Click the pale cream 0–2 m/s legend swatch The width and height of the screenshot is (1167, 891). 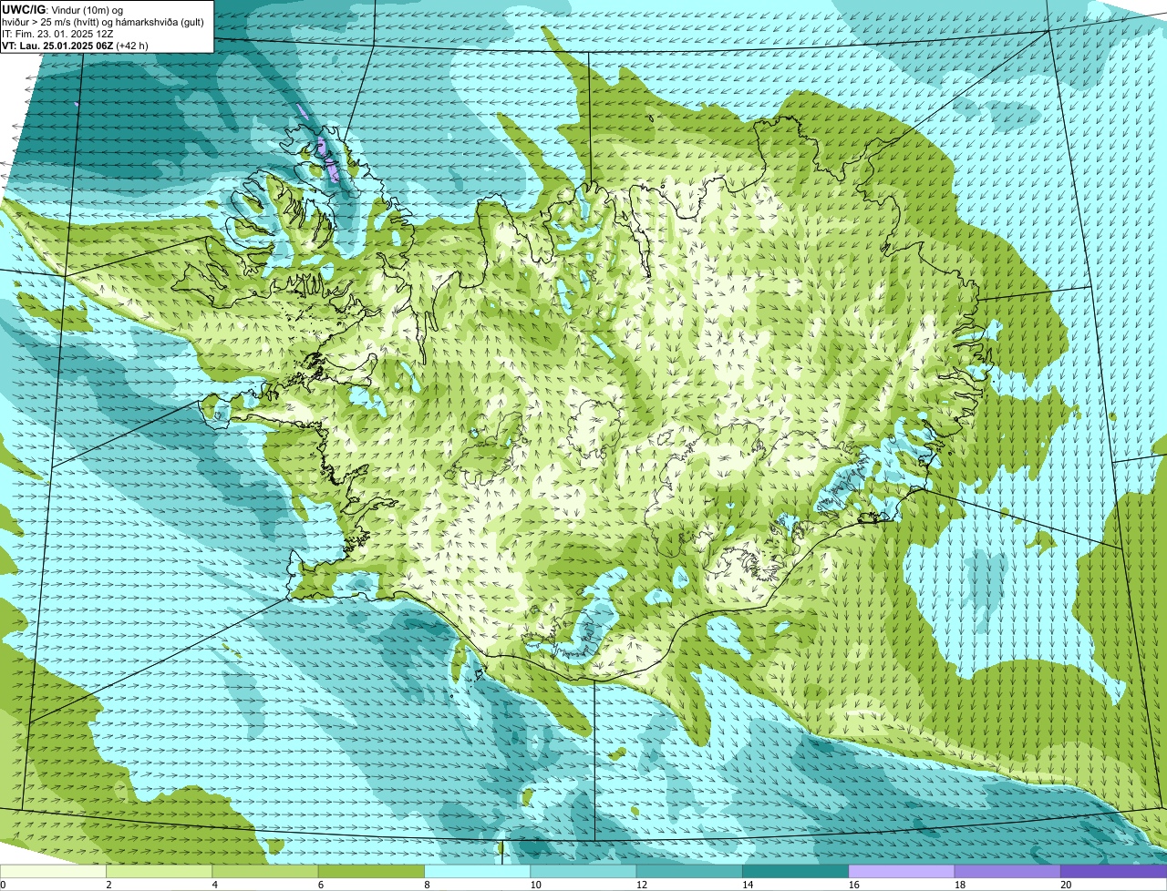pyautogui.click(x=53, y=872)
